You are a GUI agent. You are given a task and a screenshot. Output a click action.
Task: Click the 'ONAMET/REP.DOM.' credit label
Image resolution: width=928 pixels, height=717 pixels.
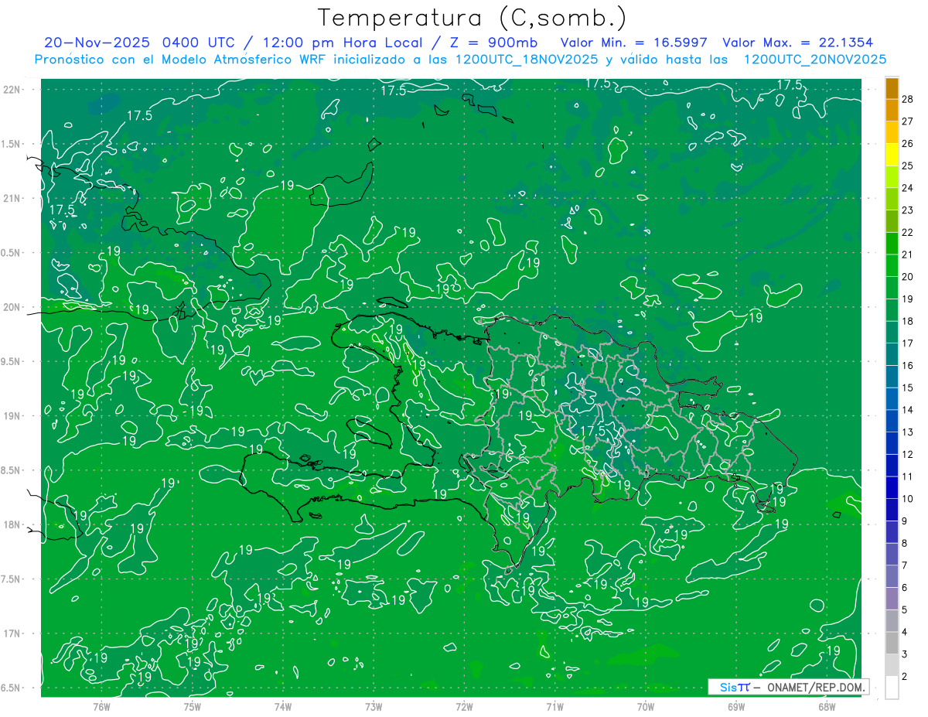coord(815,687)
